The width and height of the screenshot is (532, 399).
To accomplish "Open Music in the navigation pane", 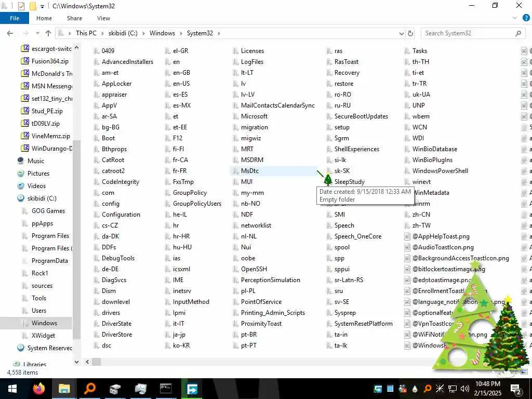I will [x=36, y=161].
